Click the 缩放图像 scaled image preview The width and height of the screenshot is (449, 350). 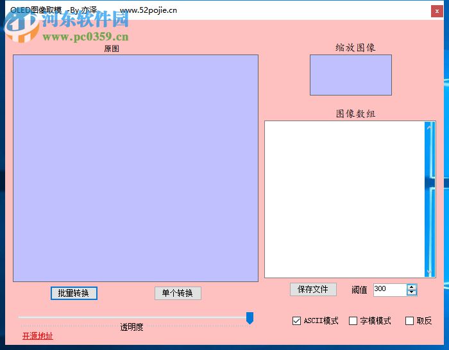tap(351, 75)
